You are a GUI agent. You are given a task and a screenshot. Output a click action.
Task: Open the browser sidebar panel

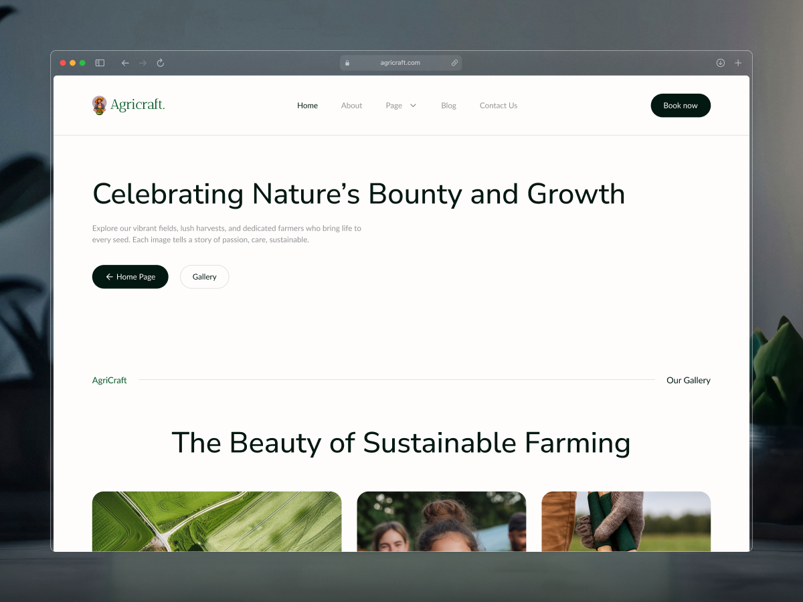[99, 62]
